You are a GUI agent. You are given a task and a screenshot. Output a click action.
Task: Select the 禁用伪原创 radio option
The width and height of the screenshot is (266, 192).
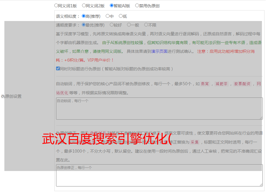click(x=137, y=6)
